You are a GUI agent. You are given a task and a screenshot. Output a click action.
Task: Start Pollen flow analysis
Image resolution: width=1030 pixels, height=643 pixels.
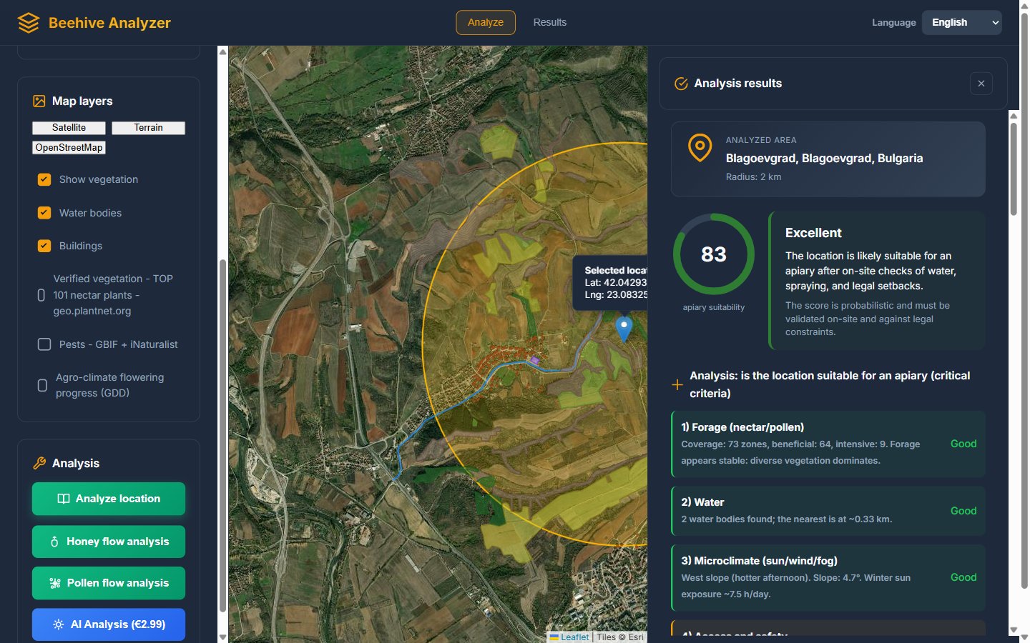(109, 583)
